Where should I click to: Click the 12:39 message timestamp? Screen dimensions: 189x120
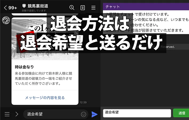click(83, 102)
